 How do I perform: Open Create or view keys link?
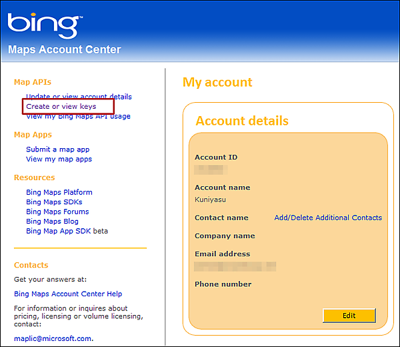tap(61, 107)
